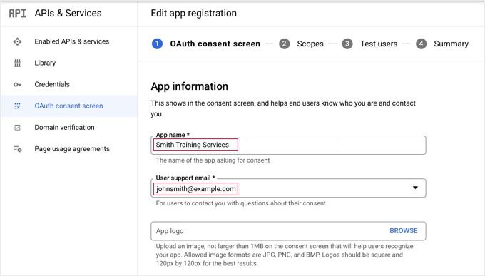The image size is (485, 276).
Task: Open Enabled APIs & services icon
Action: pos(17,41)
